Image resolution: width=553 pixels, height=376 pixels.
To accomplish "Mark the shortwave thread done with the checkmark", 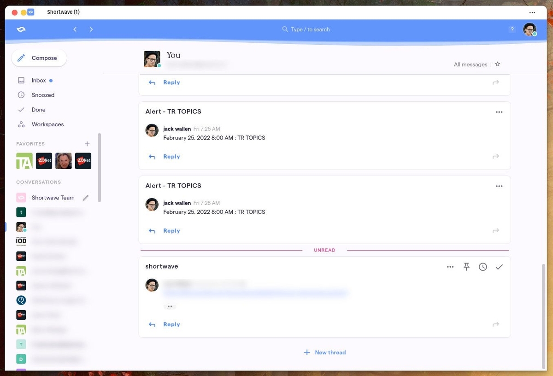I will coord(499,266).
